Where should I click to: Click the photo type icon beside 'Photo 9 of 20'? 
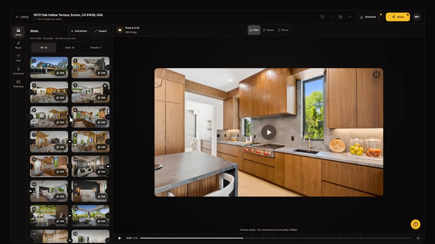(x=120, y=30)
